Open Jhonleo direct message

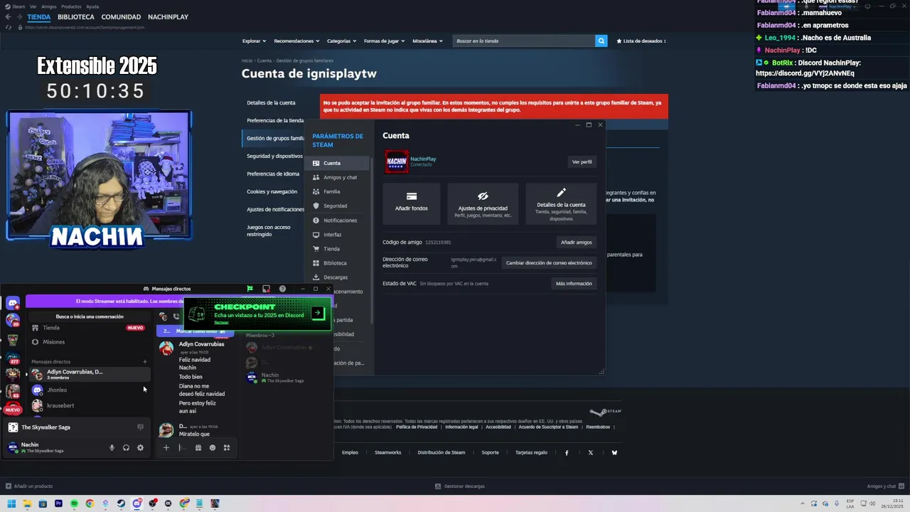pos(89,390)
